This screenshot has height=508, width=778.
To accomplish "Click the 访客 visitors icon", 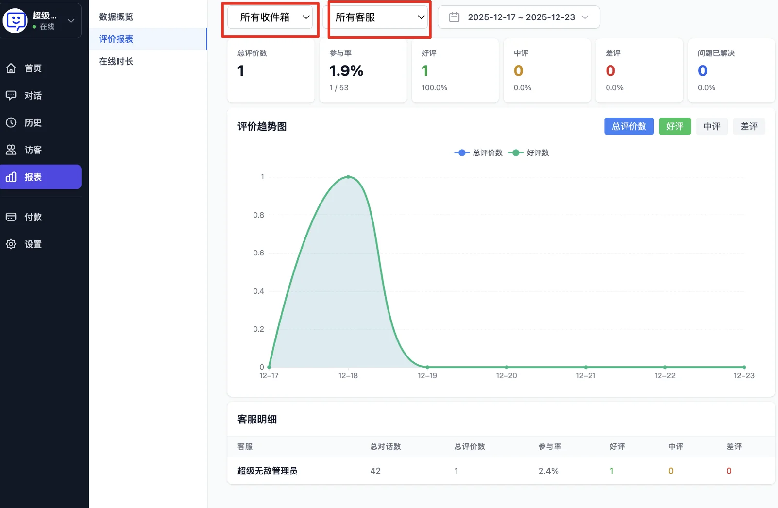I will tap(11, 150).
